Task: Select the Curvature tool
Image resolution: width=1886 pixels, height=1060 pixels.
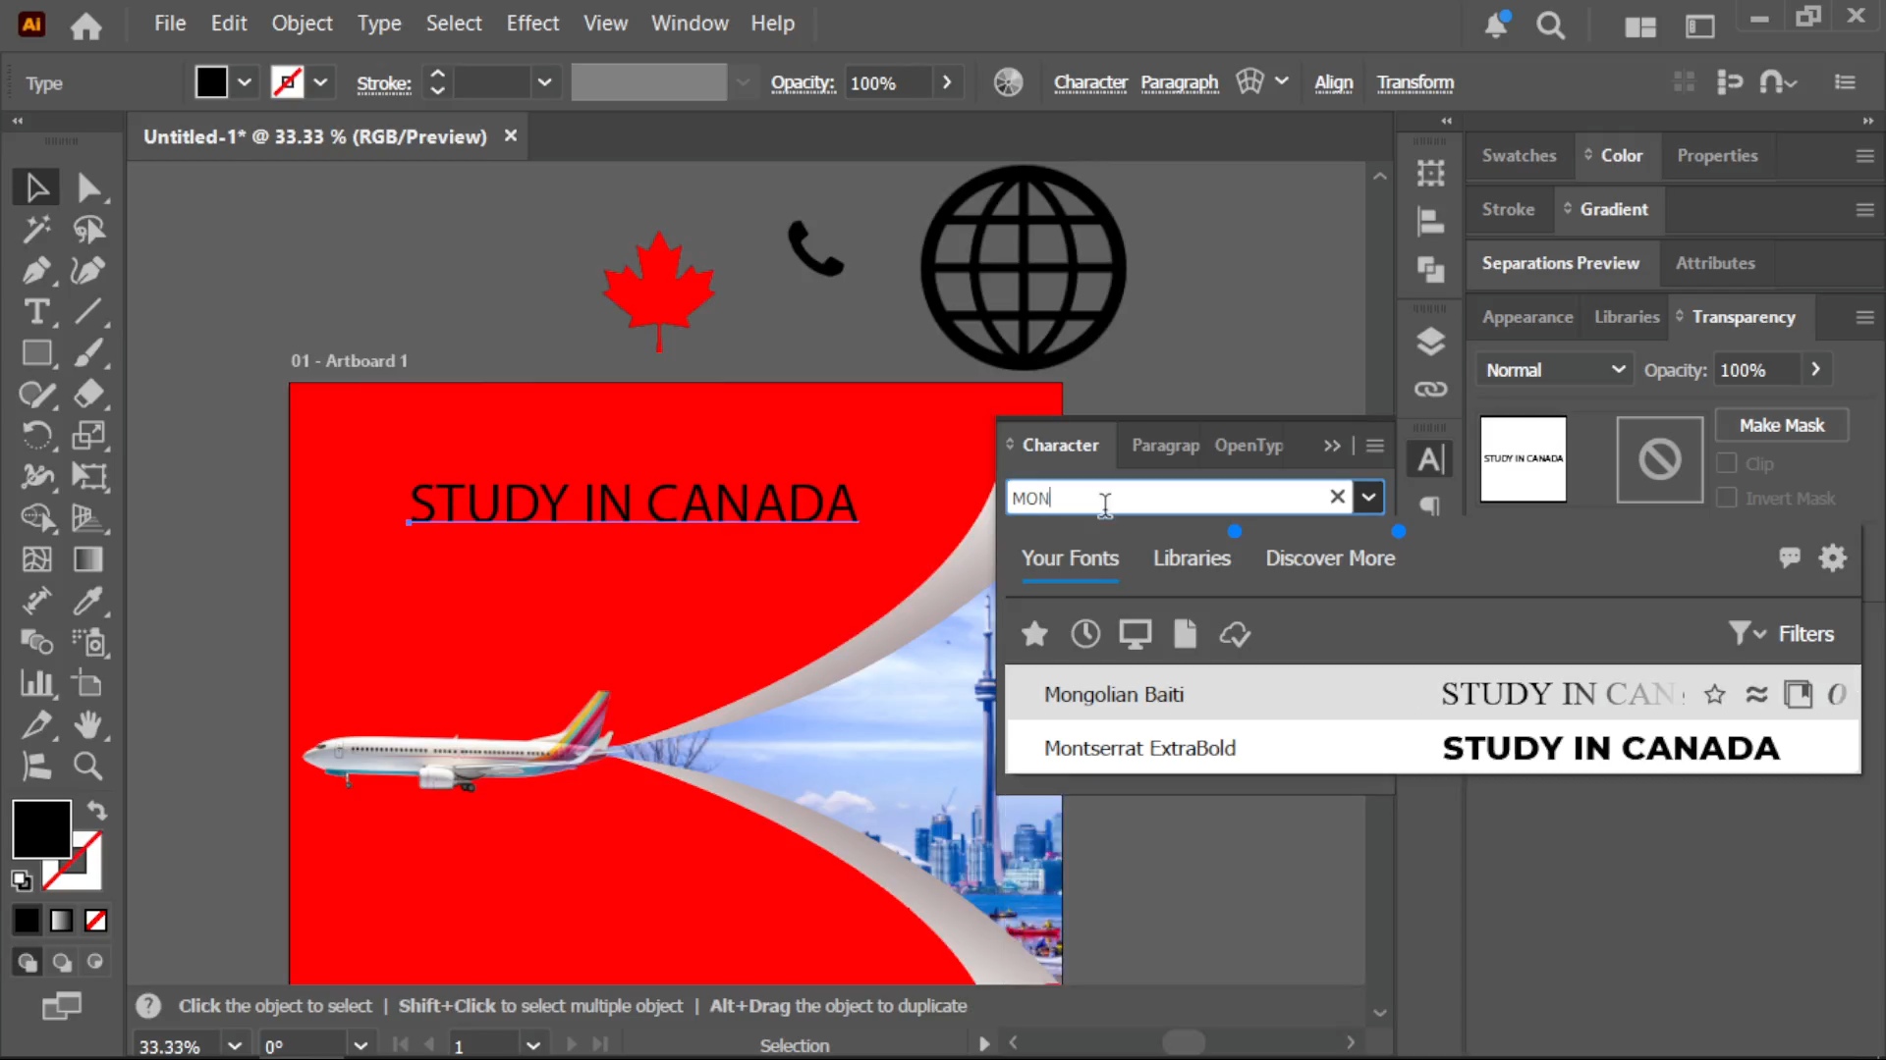Action: tap(88, 270)
